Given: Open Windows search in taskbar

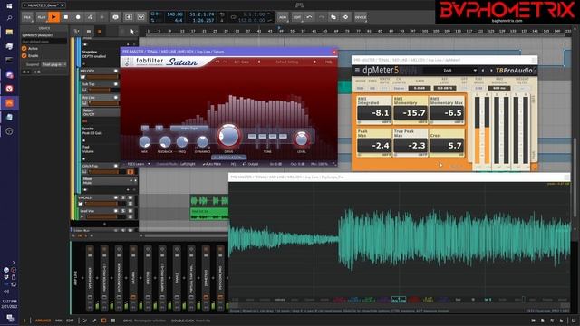Looking at the screenshot, I should (10, 18).
